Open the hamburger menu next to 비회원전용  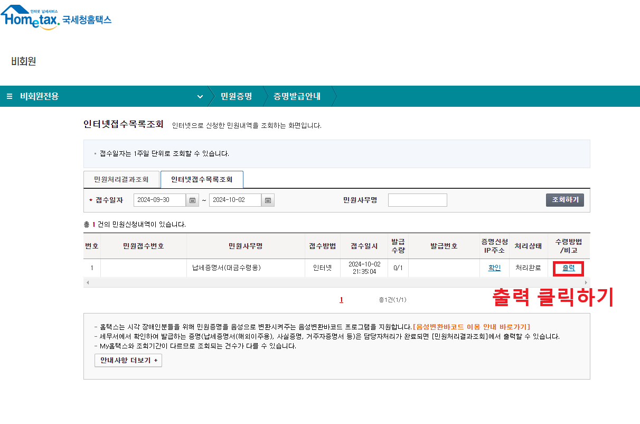pos(9,96)
